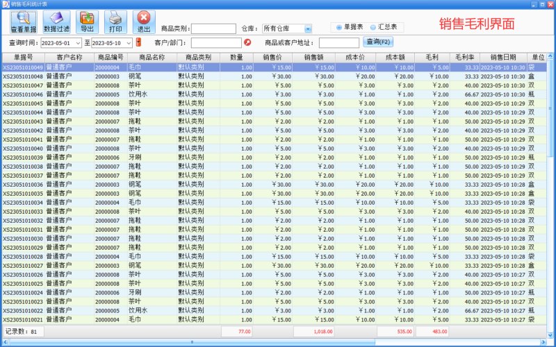Viewport: 556px width, 347px height.
Task: Select row XS23051010039
Action: pos(275,158)
